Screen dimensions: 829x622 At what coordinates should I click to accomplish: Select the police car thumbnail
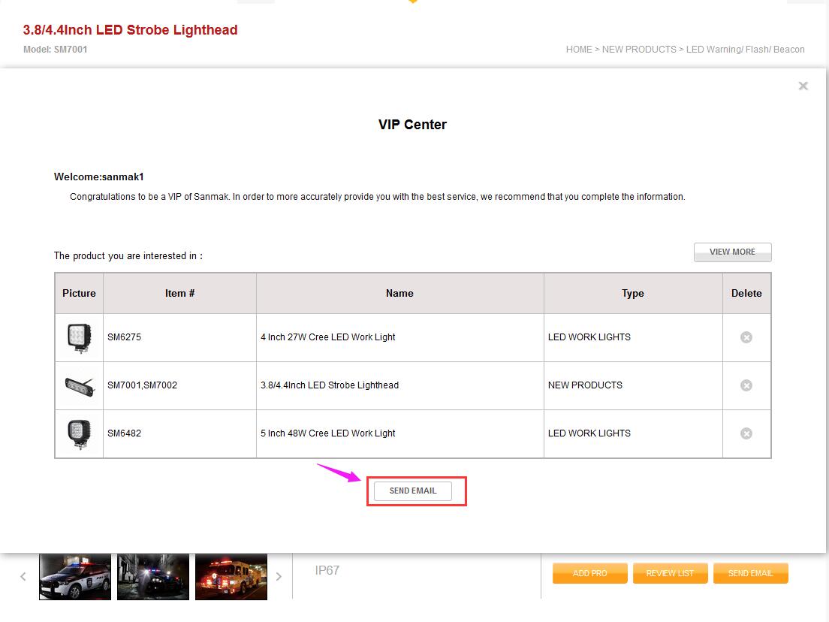[75, 576]
